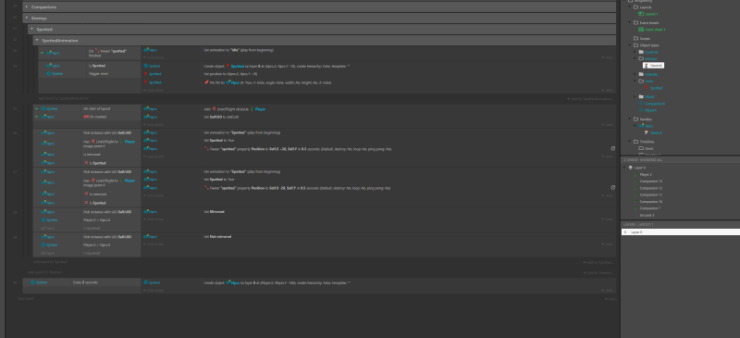
Task: Click Npcs icon in final 'Create object Npcs' action
Action: pyautogui.click(x=228, y=282)
